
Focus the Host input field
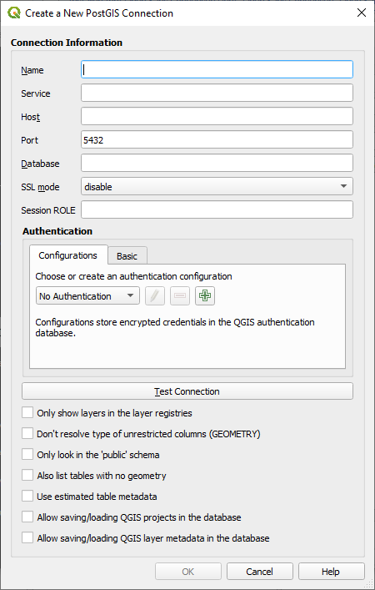217,116
